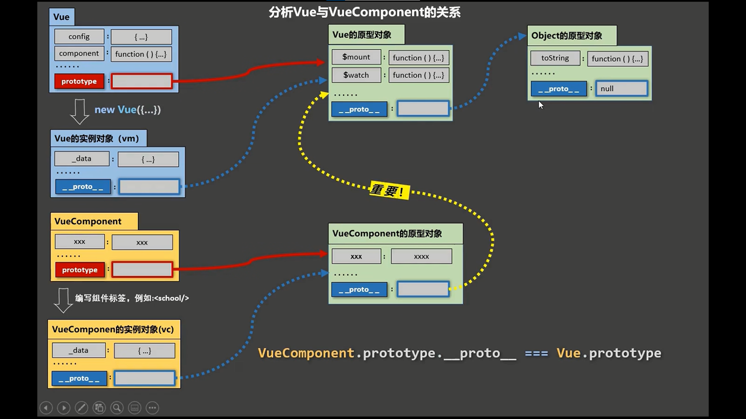Select the yellow 'VueComponent' header
This screenshot has width=746, height=419.
click(94, 221)
